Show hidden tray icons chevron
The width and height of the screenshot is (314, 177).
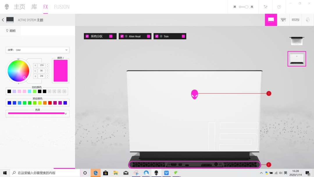pyautogui.click(x=261, y=173)
